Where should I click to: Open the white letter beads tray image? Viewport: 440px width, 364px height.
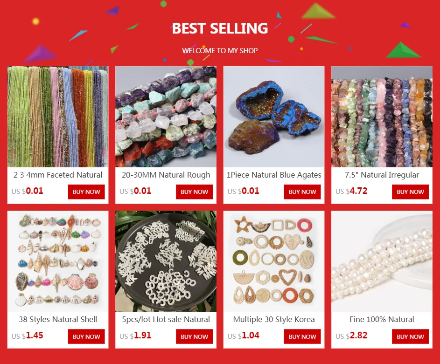(x=166, y=261)
